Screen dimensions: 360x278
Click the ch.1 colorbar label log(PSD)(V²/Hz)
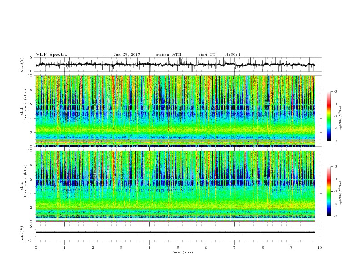(340, 119)
